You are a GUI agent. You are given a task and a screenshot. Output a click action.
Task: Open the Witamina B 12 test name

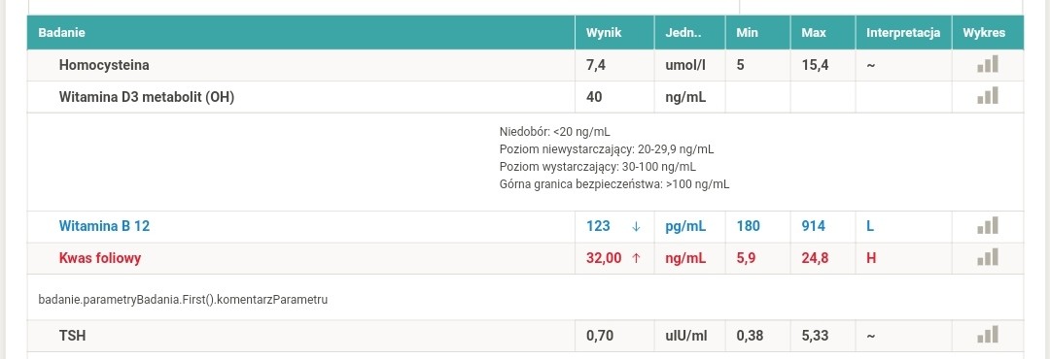(104, 226)
